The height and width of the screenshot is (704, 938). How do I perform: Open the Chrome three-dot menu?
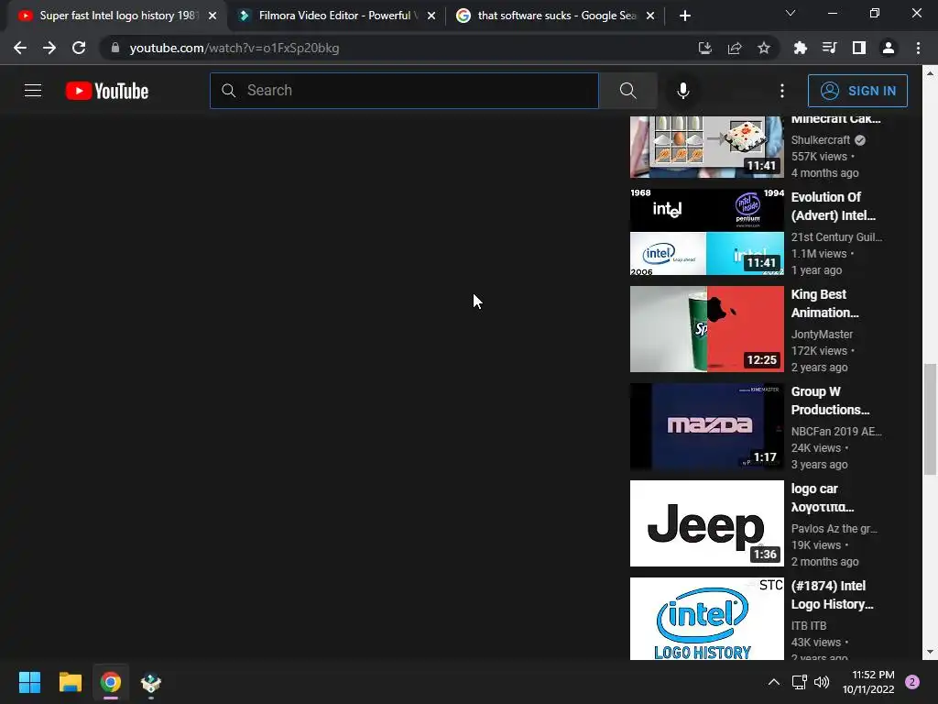pos(918,48)
